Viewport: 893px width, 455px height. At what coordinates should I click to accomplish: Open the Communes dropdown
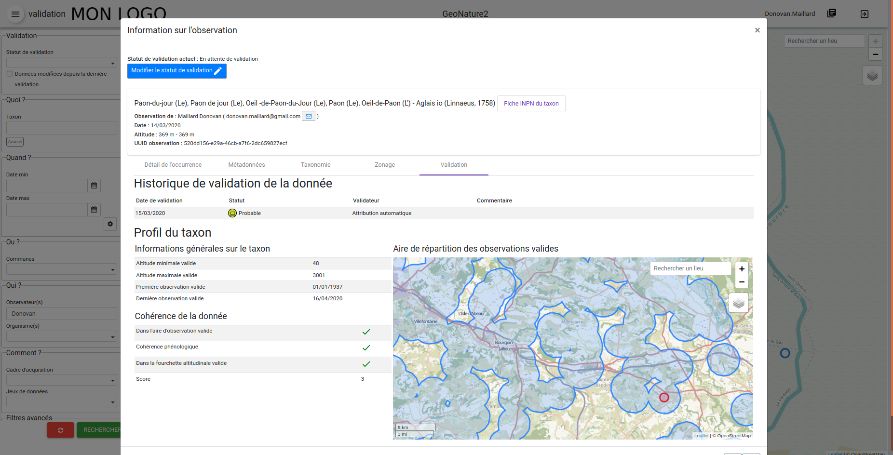pyautogui.click(x=61, y=269)
